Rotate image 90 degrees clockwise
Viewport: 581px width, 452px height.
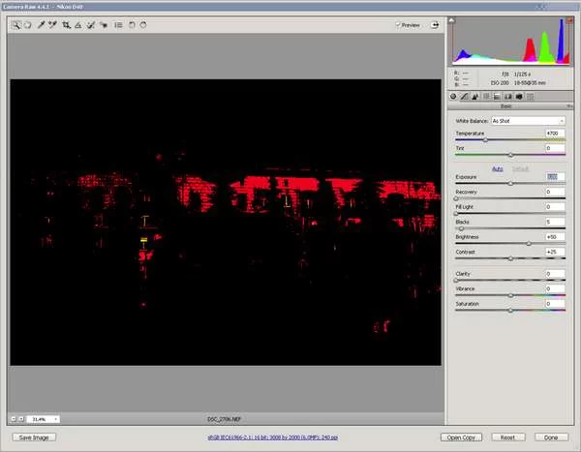coord(143,25)
